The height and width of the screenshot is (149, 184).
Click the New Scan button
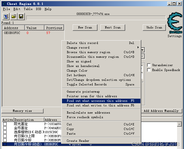pyautogui.click(x=85, y=28)
